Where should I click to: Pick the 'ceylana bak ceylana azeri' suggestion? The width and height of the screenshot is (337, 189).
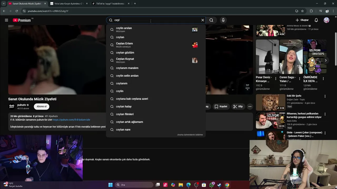[156, 99]
